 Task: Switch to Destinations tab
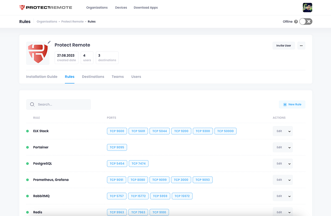[x=93, y=77]
